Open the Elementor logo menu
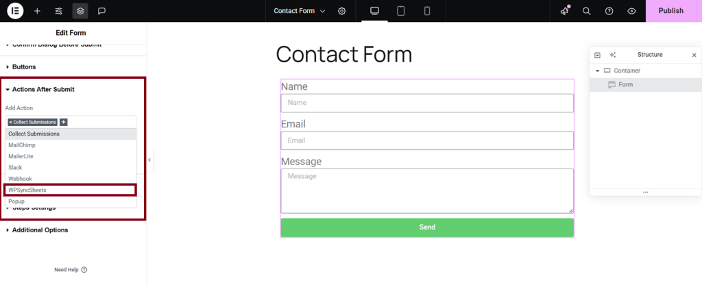 point(15,11)
